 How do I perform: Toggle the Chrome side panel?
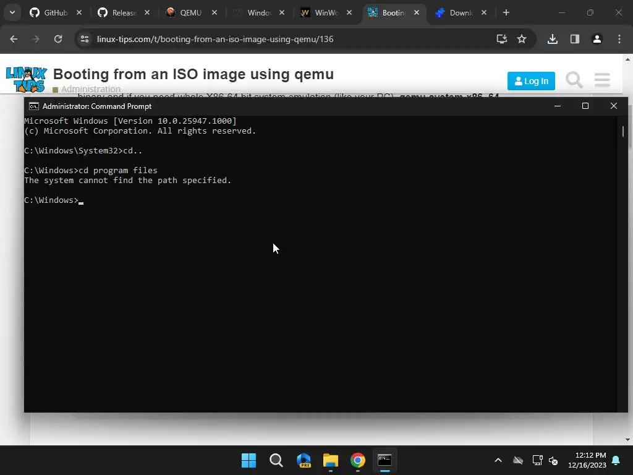(x=575, y=39)
